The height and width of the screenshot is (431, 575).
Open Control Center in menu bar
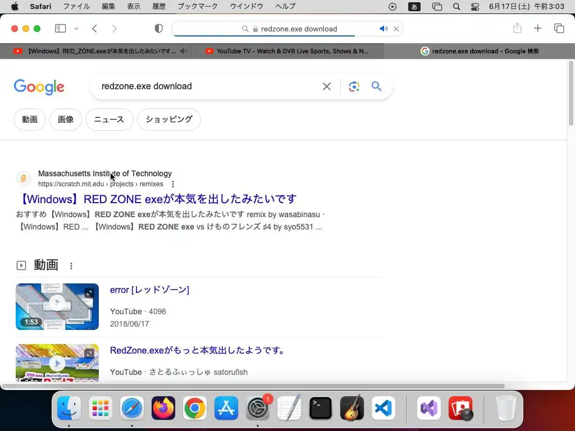pyautogui.click(x=475, y=7)
